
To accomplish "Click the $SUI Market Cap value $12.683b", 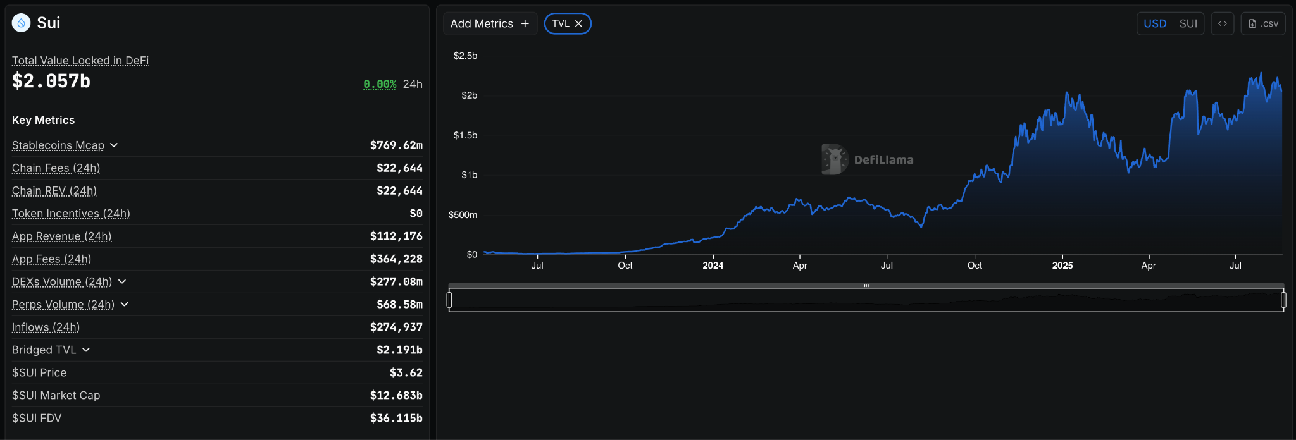I will point(396,395).
